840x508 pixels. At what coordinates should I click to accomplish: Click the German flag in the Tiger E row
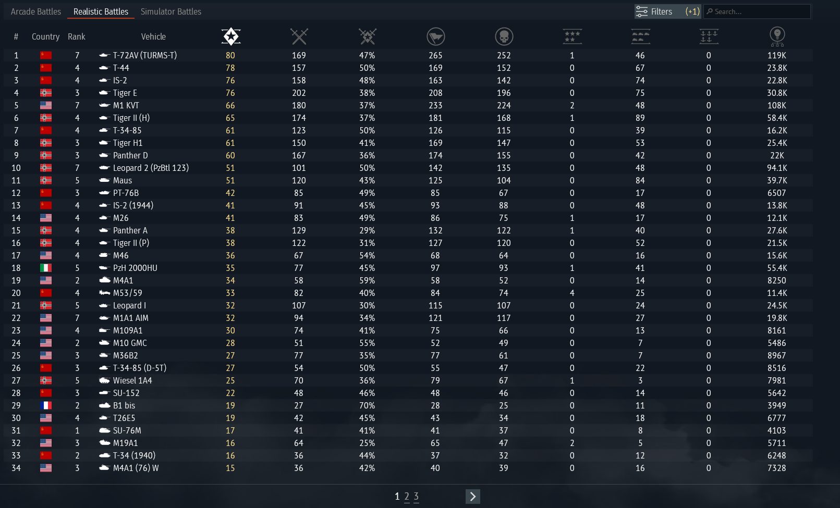[46, 93]
